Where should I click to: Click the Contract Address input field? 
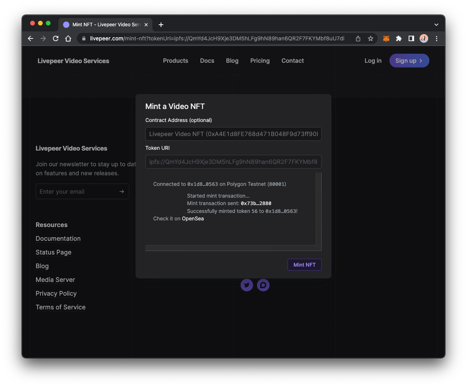[x=233, y=134]
